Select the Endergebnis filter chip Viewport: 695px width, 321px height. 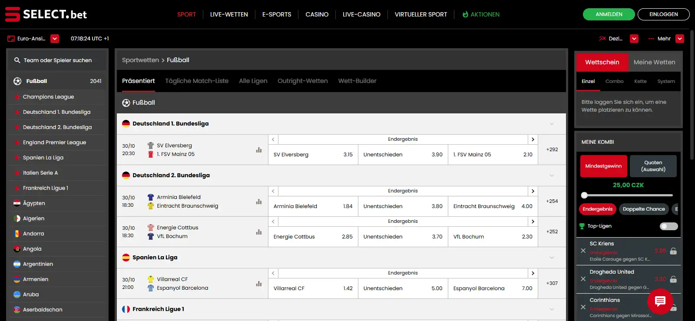tap(598, 209)
